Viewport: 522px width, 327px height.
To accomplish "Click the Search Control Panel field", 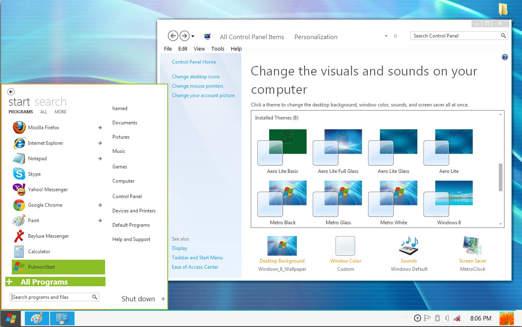I will [x=459, y=36].
